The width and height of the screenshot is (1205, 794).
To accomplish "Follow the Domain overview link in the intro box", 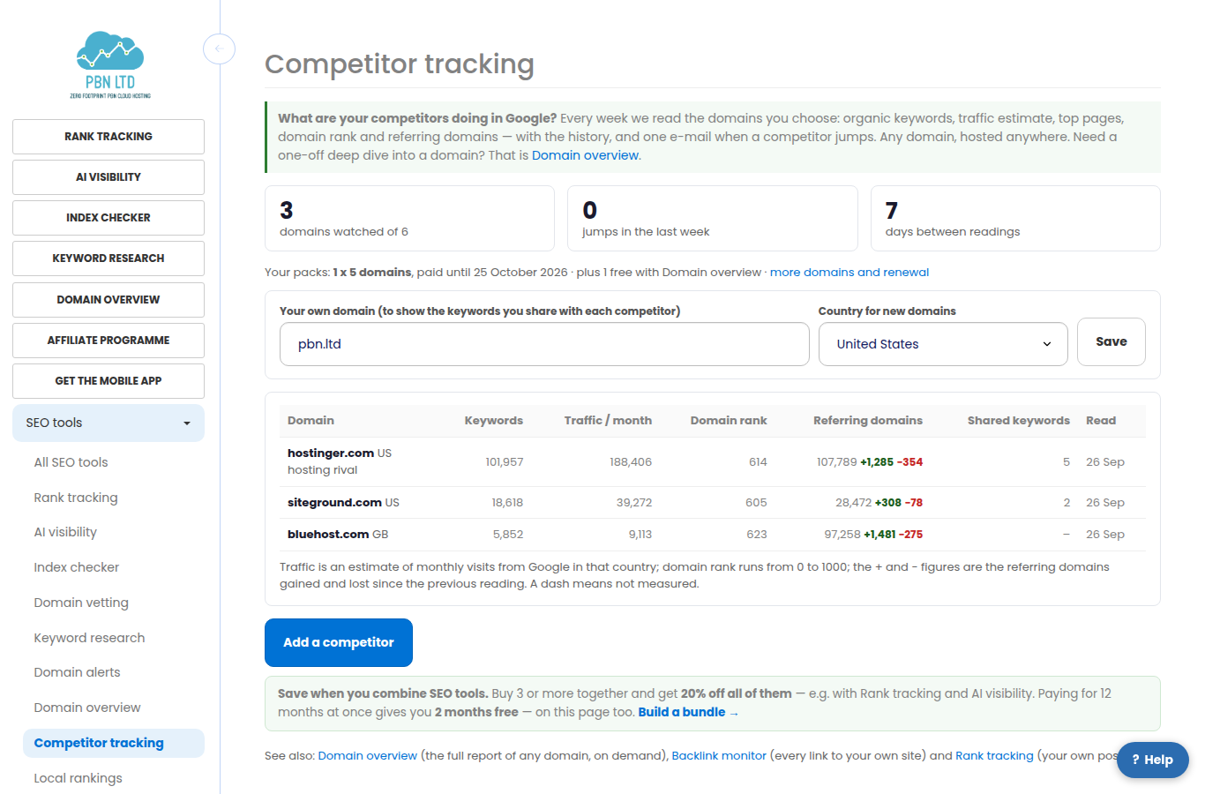I will [x=585, y=155].
